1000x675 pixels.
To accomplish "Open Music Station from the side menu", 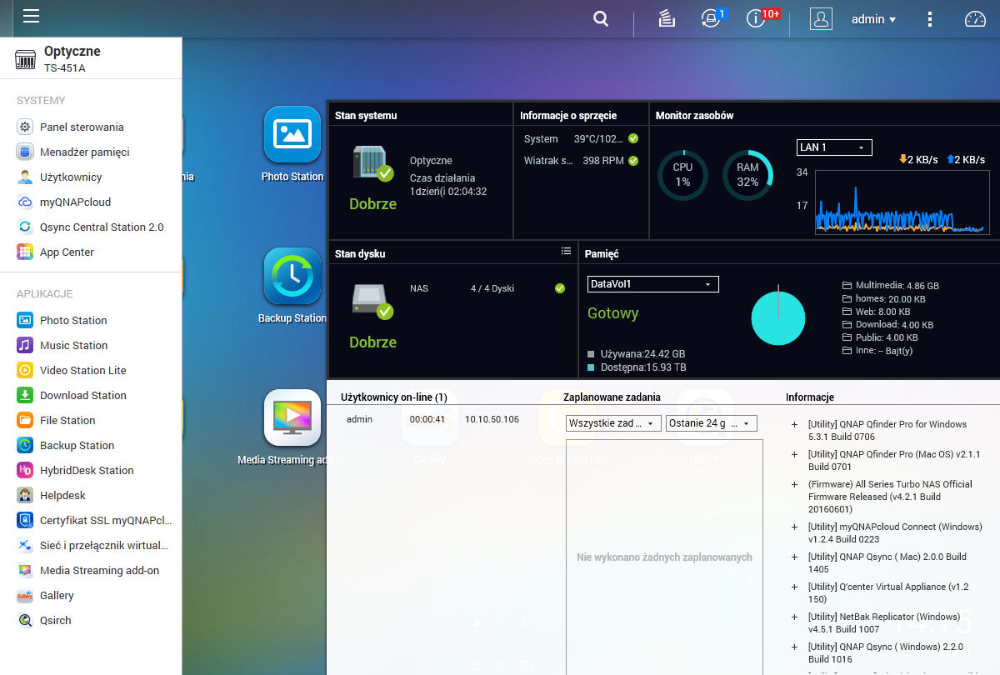I will [x=91, y=345].
